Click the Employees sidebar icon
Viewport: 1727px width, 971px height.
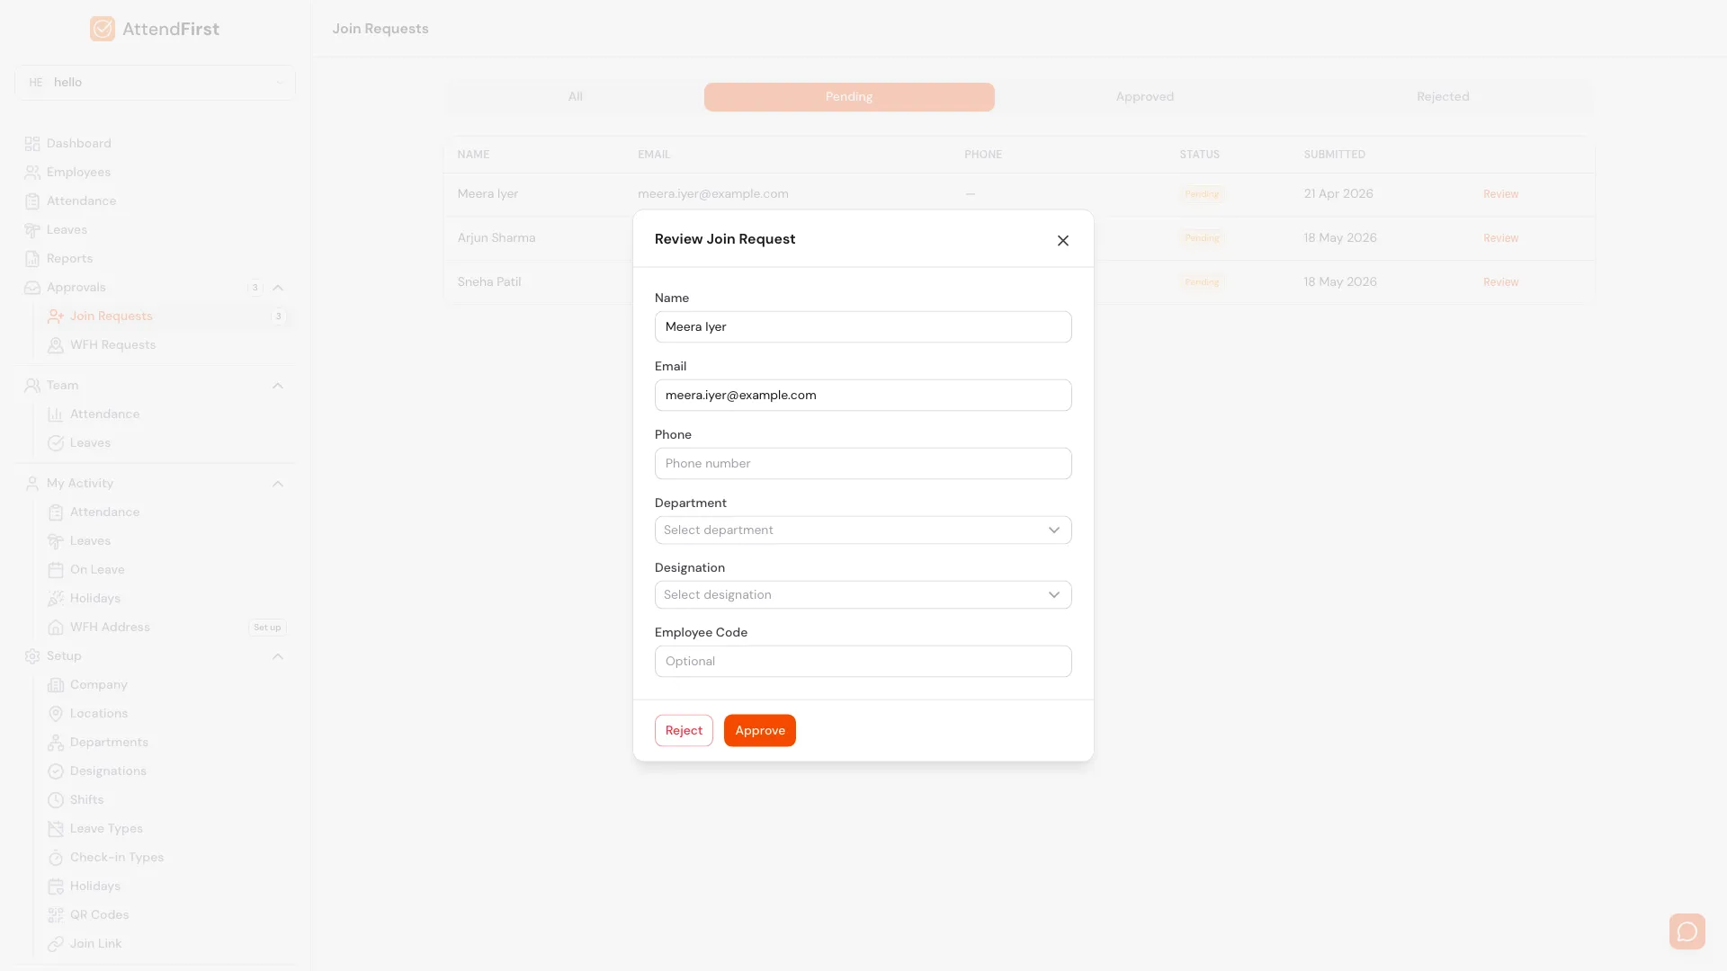click(x=32, y=173)
